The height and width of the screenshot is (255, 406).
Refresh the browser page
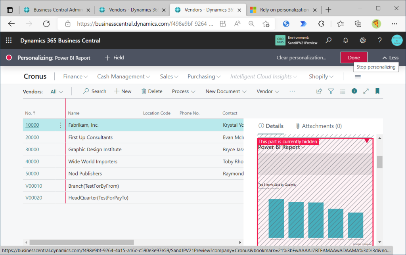tap(46, 24)
